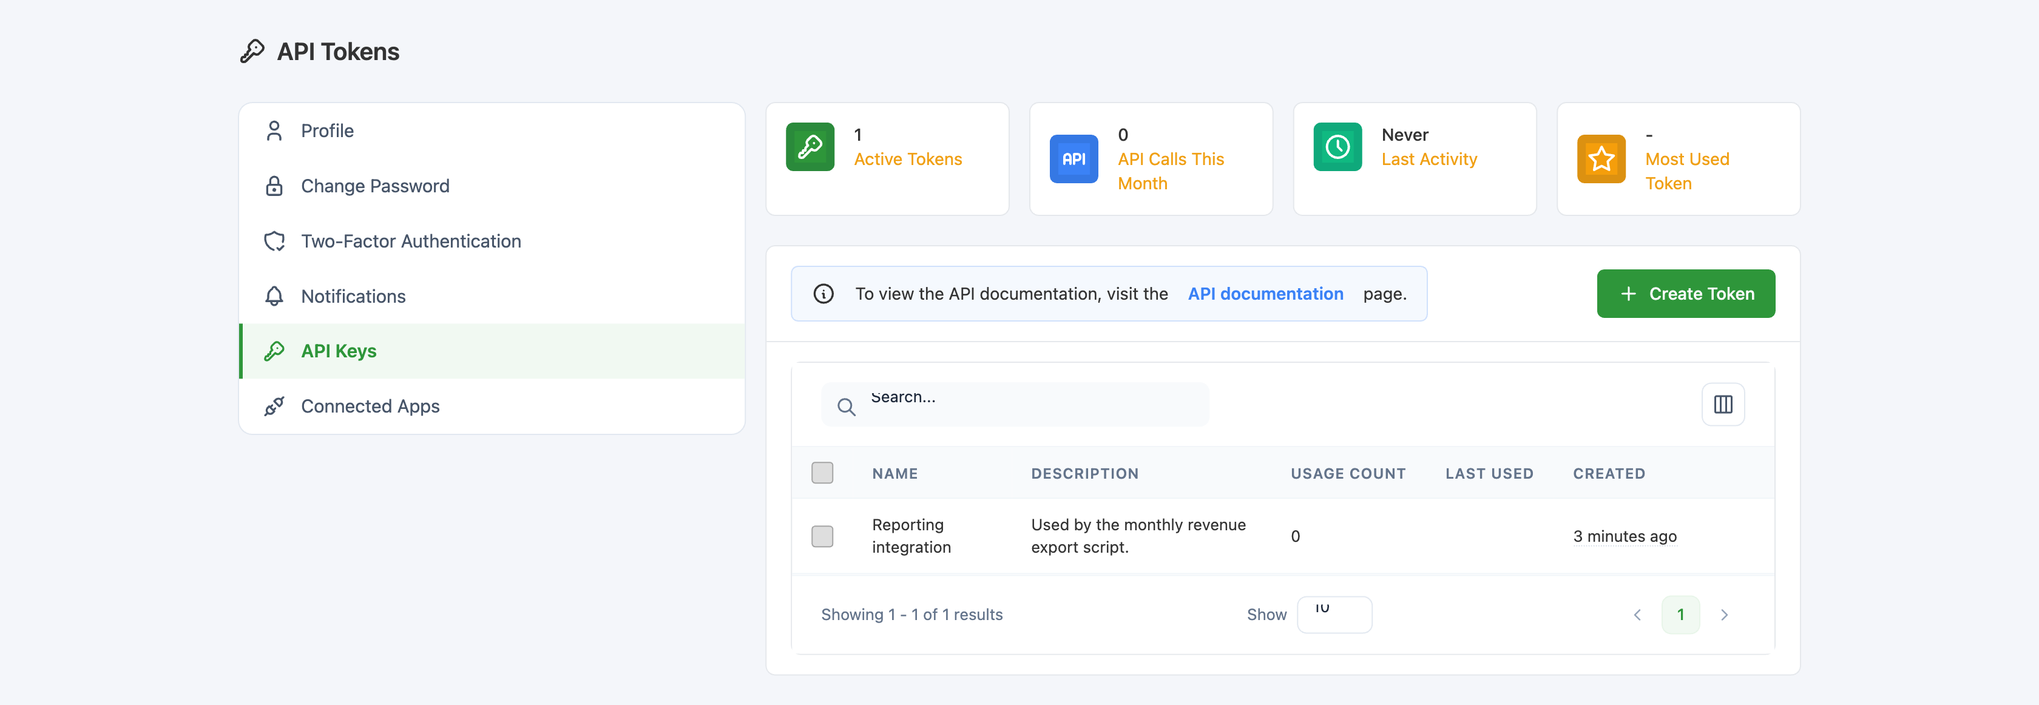Go to next page chevron
This screenshot has height=705, width=2039.
[x=1724, y=615]
